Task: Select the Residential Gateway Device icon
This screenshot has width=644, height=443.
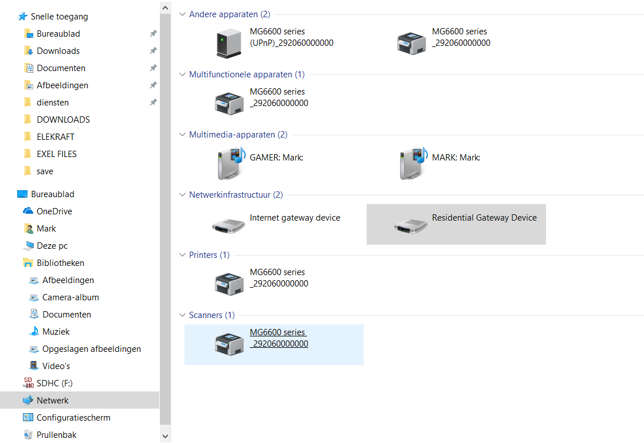Action: point(411,226)
